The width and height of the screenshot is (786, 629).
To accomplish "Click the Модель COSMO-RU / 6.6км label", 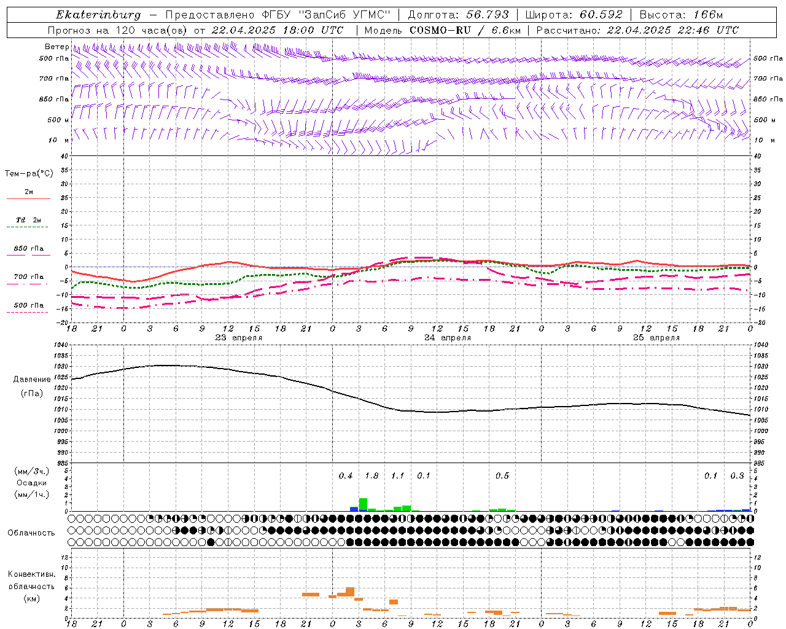I will click(x=442, y=30).
